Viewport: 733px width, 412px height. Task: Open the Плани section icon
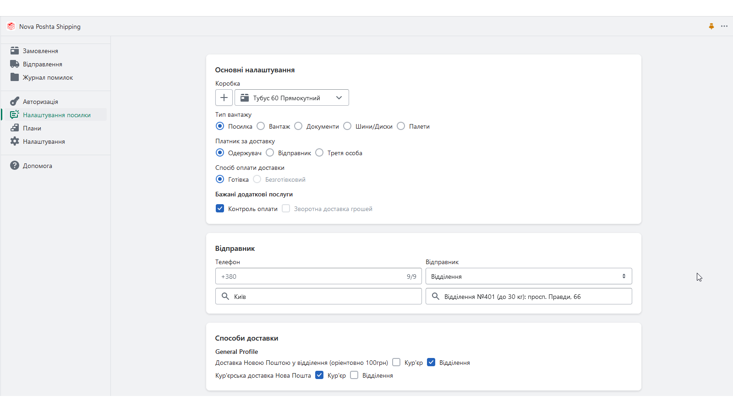[x=15, y=128]
